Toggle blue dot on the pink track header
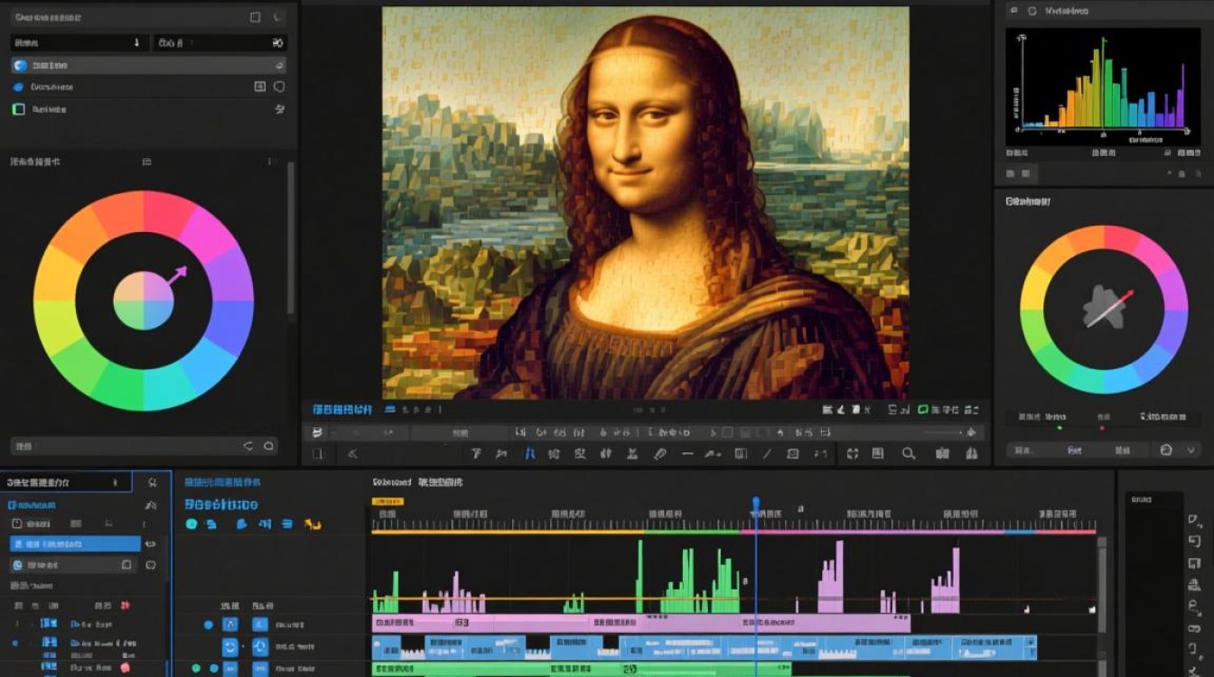 point(209,625)
